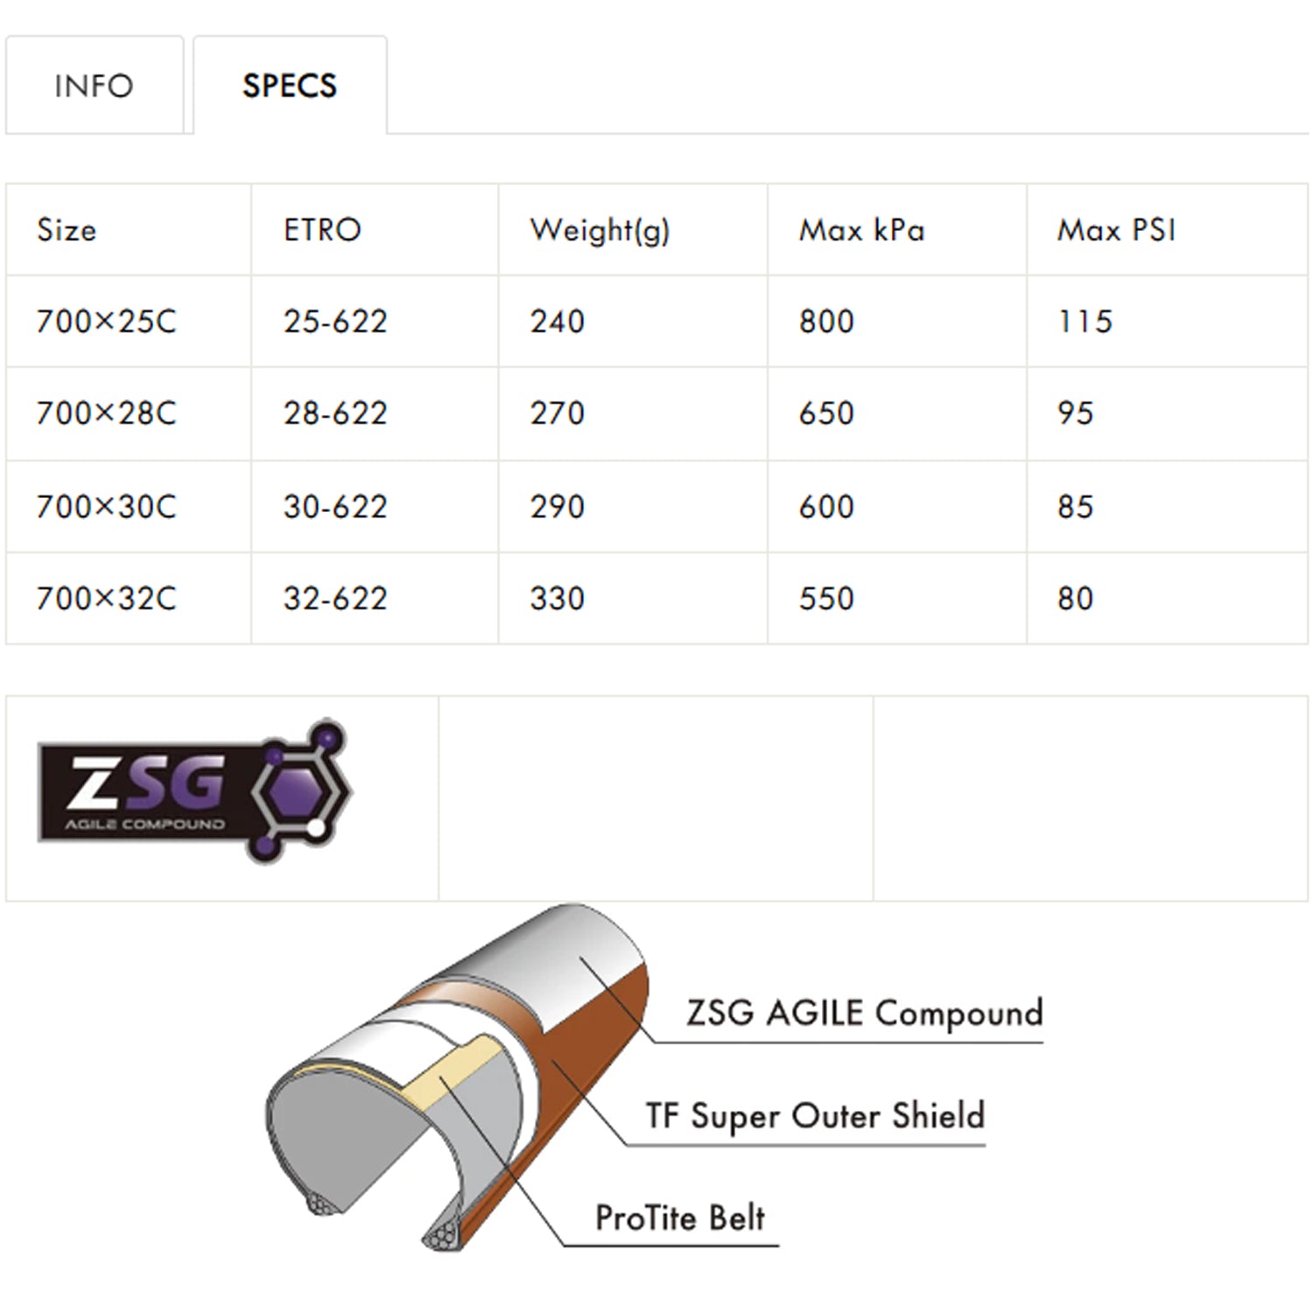
Task: Click the 800 Max kPa cell
Action: (x=825, y=321)
